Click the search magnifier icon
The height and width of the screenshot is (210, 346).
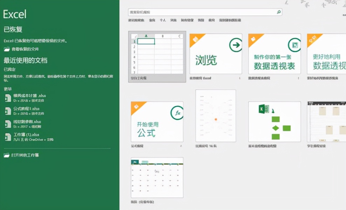(x=279, y=12)
